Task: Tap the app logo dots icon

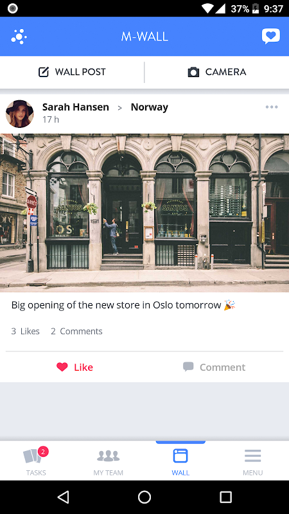Action: tap(19, 37)
